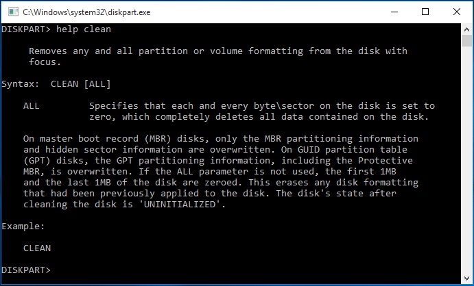474x286 pixels.
Task: Select the 'ALL' parameter label
Action: [x=31, y=106]
